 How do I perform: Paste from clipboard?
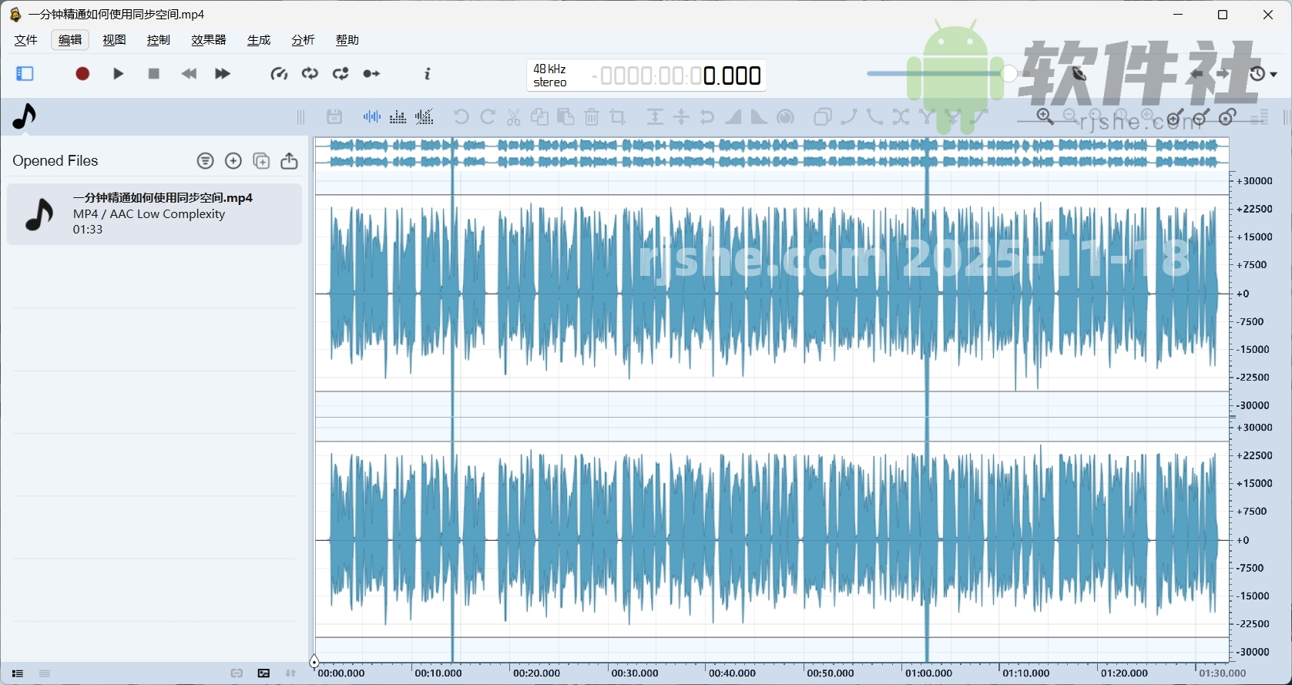565,117
